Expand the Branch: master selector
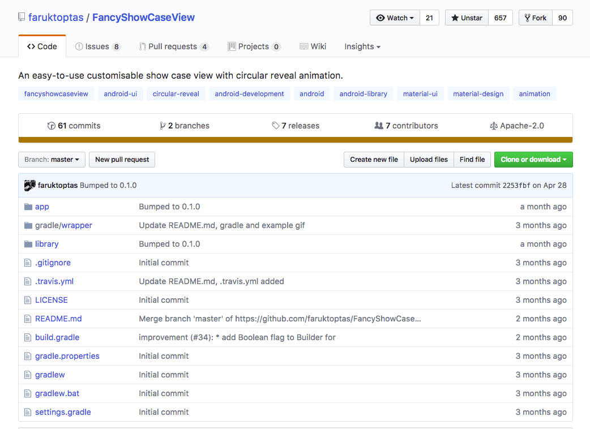The width and height of the screenshot is (590, 429). click(x=52, y=160)
